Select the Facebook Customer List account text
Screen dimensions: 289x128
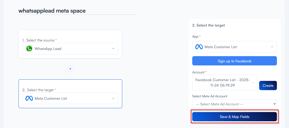pos(222,82)
